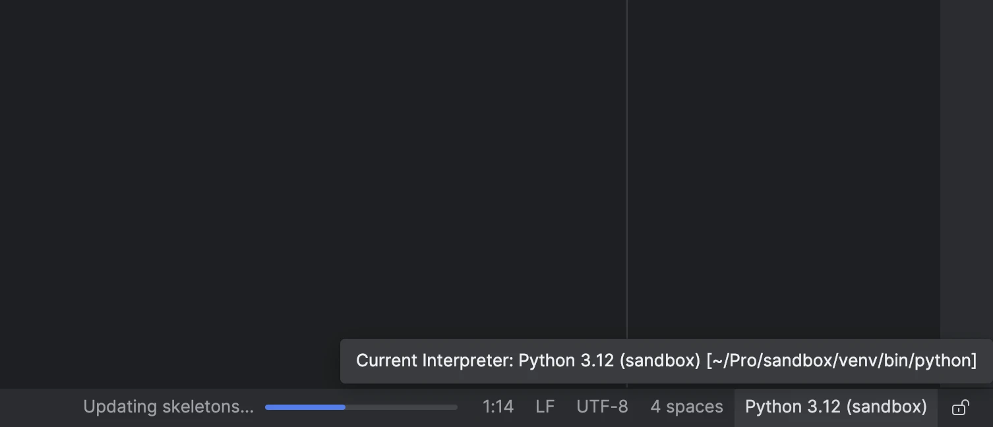Click the editor's right-side scrollbar strip
Image resolution: width=993 pixels, height=427 pixels.
tap(966, 165)
